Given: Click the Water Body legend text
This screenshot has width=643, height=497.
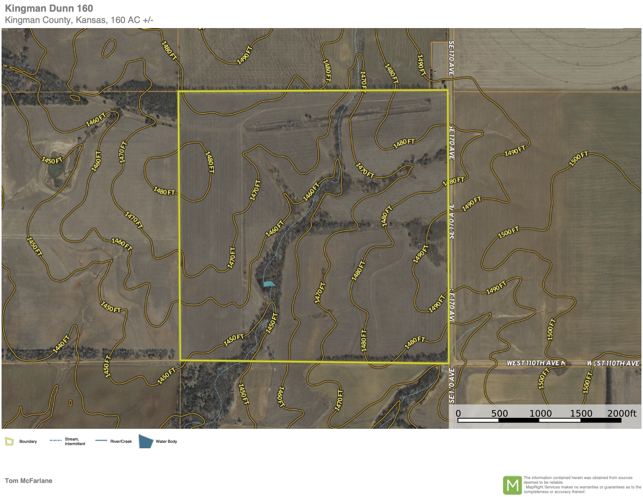Looking at the screenshot, I should (x=166, y=442).
